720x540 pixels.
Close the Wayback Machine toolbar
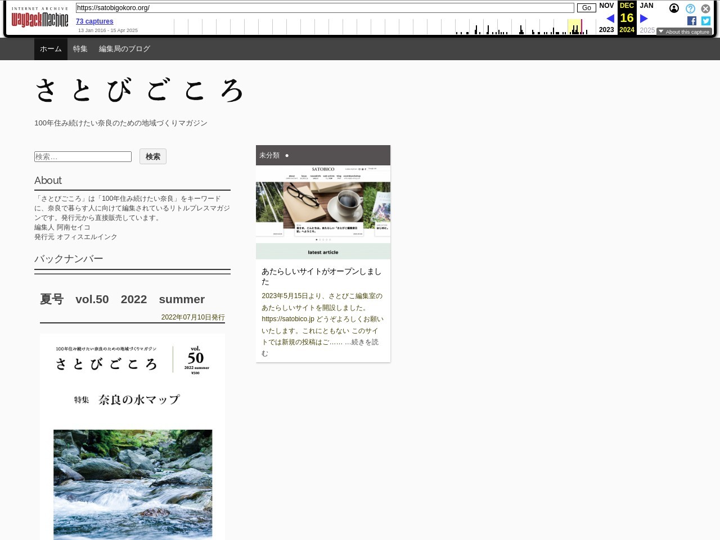click(x=705, y=8)
